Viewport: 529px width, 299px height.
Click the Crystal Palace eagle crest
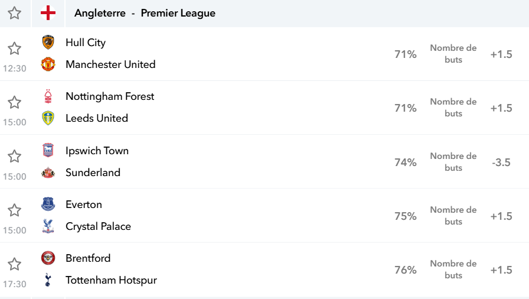pyautogui.click(x=48, y=226)
